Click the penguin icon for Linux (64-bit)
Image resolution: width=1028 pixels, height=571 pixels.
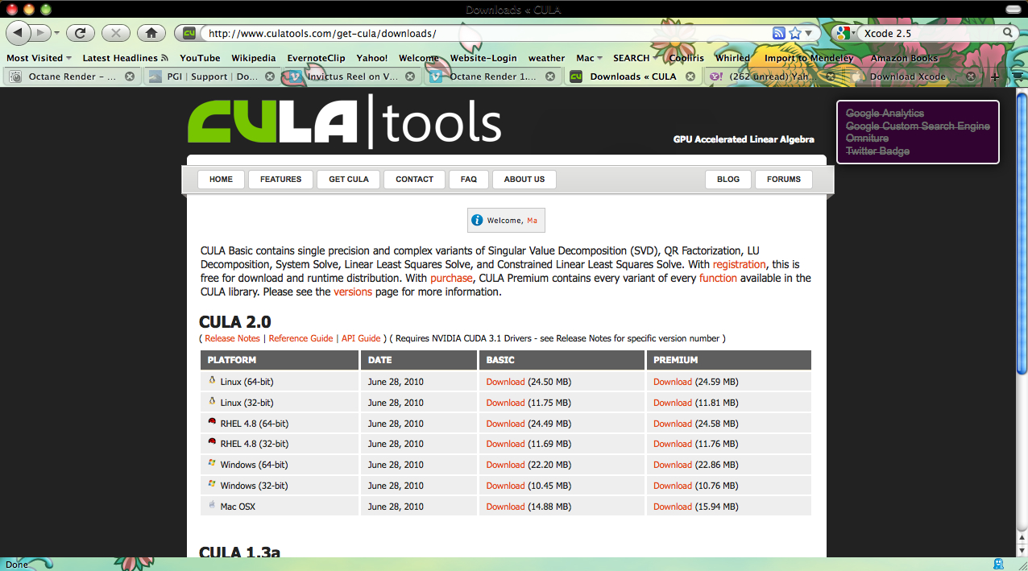[x=212, y=380]
